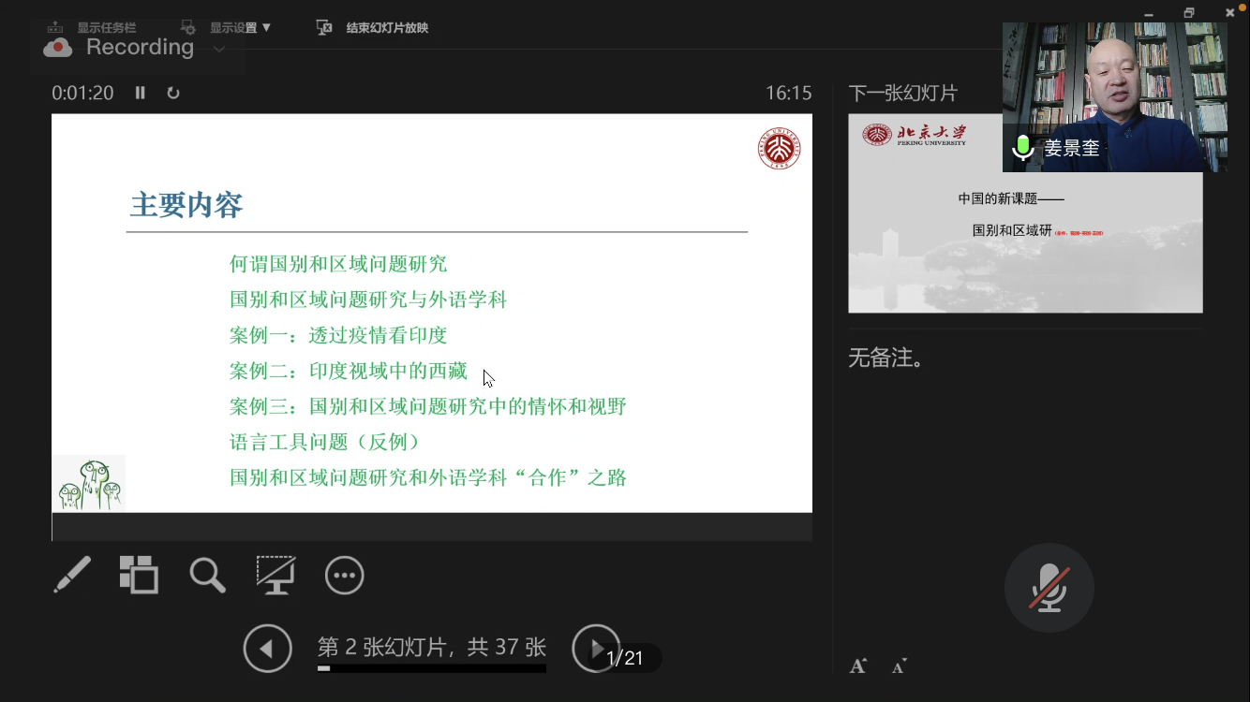Toggle 姜景奎's green microphone indicator

click(1022, 147)
